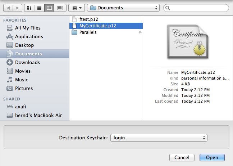Click the Downloads sidebar icon
Image resolution: width=233 pixels, height=166 pixels.
pyautogui.click(x=10, y=62)
